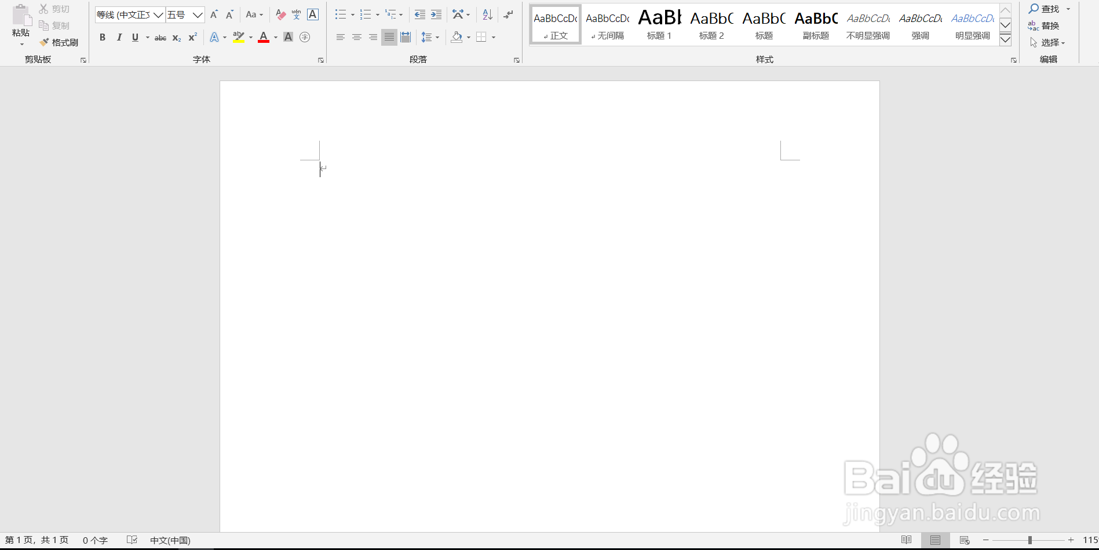Increase paragraph indent
Image resolution: width=1099 pixels, height=550 pixels.
[436, 15]
